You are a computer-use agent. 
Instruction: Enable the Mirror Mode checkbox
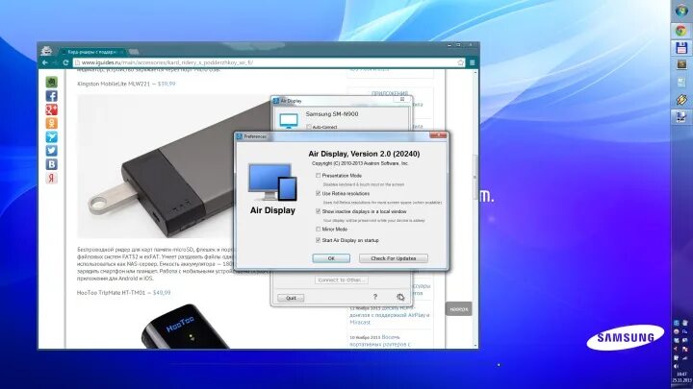click(318, 230)
